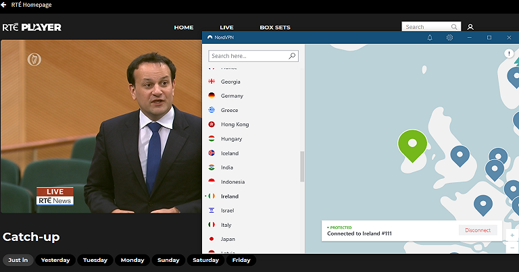Select the Yesterday catch-up tab
The height and width of the screenshot is (272, 519).
click(x=55, y=260)
